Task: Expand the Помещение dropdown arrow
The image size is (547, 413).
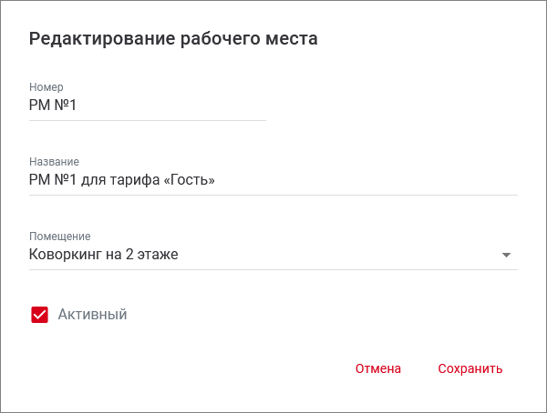Action: pos(507,255)
